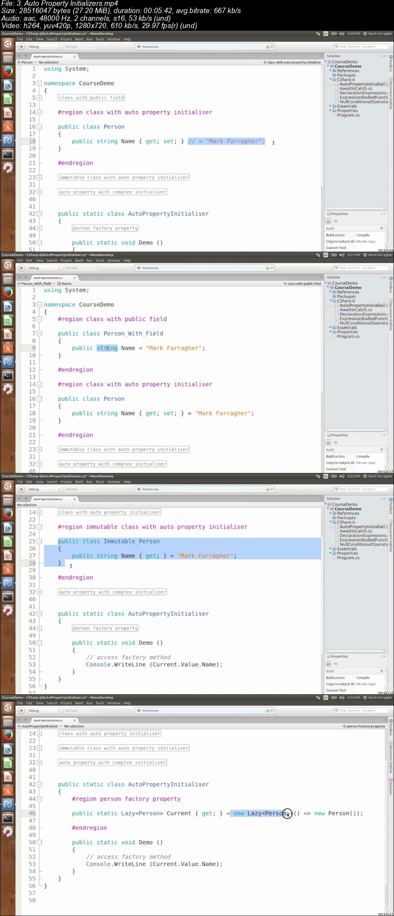Open the collapsed vertical 'Solution' side pad in the 6:53 PM frame
This screenshot has height=916, width=394.
391,786
